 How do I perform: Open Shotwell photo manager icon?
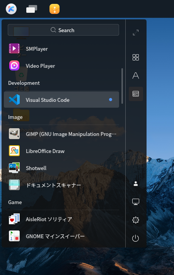[x=14, y=168]
